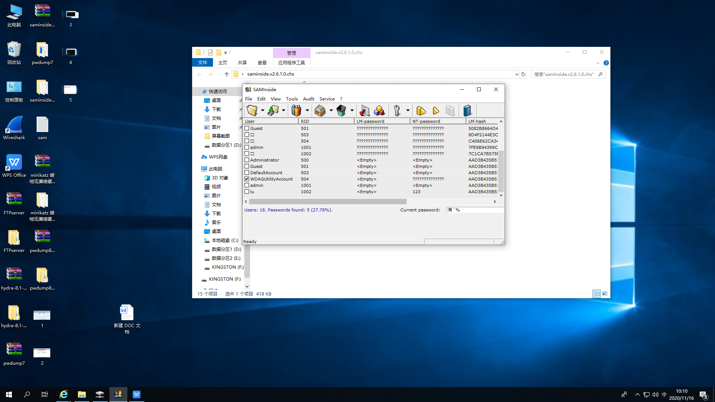The width and height of the screenshot is (715, 402).
Task: Click the export users toolbar icon
Action: (x=273, y=111)
